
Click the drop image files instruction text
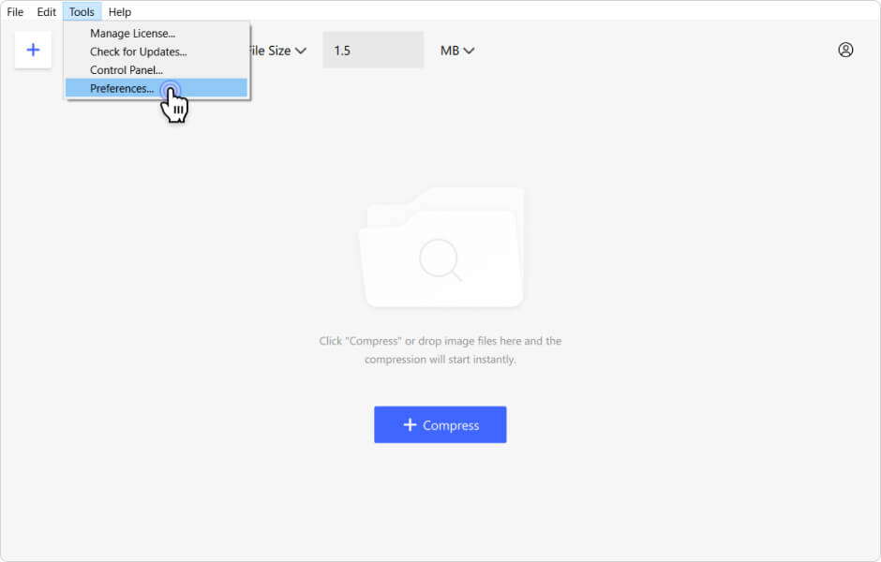[x=440, y=350]
